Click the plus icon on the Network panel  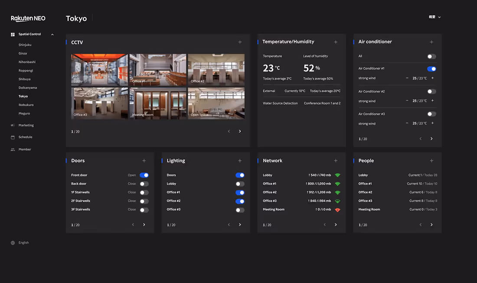click(336, 161)
